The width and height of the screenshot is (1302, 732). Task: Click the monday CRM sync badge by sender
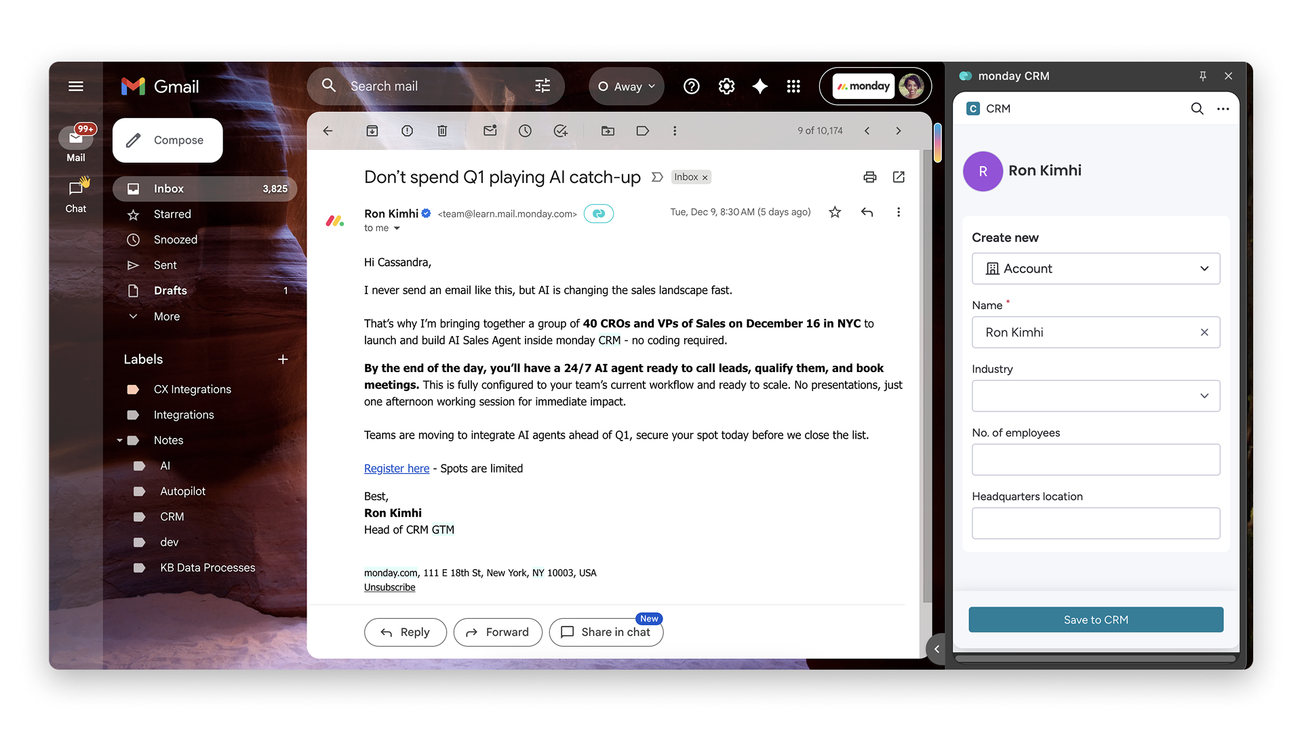599,213
